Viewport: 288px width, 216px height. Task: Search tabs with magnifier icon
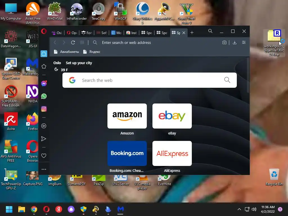click(210, 31)
